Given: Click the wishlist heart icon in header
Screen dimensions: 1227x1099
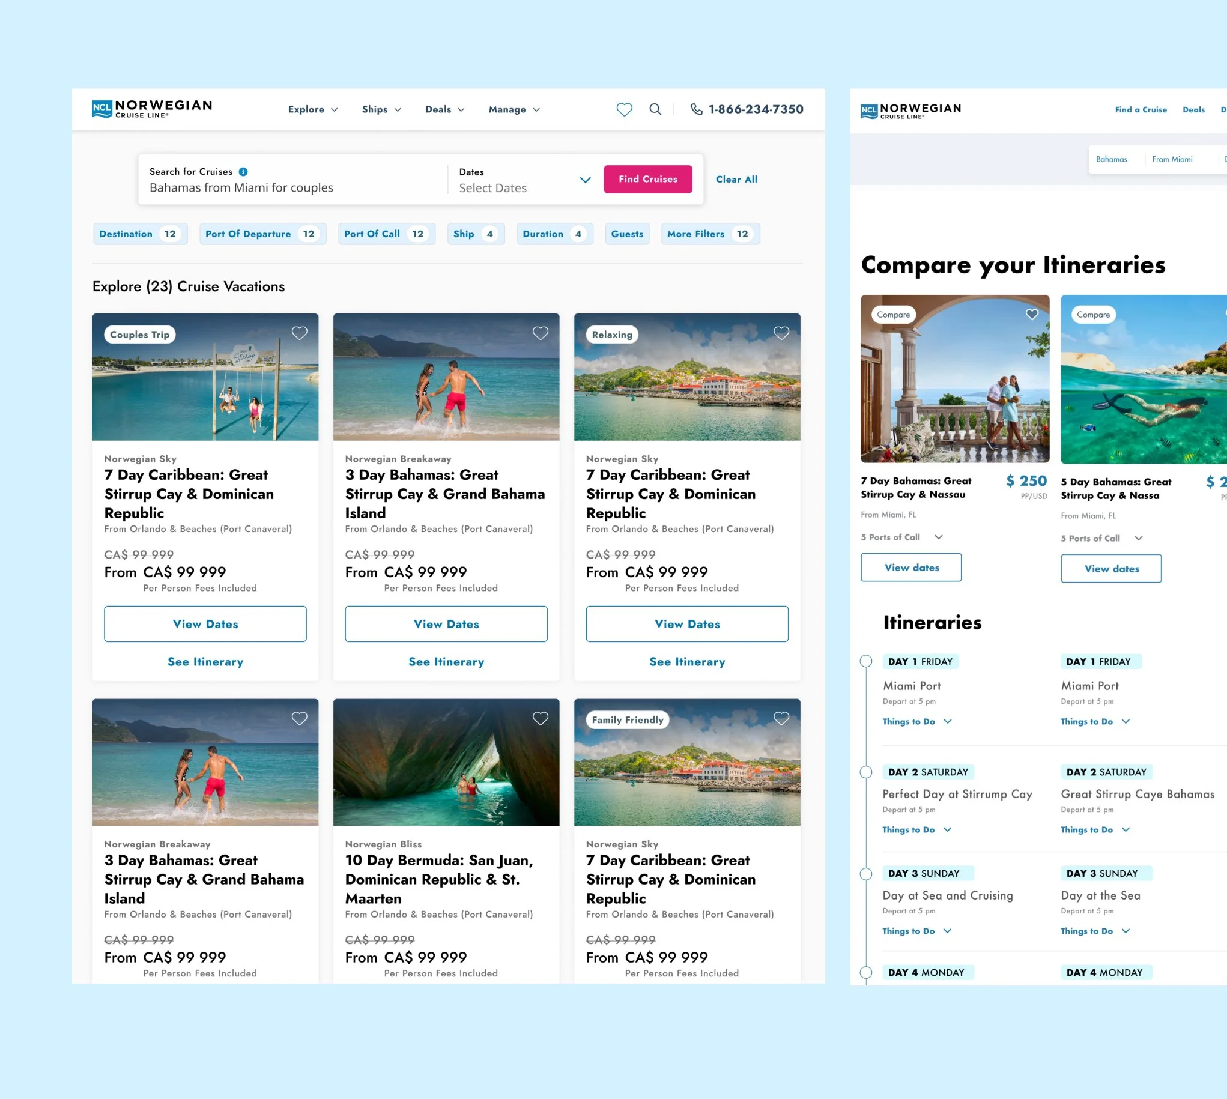Looking at the screenshot, I should pos(624,109).
